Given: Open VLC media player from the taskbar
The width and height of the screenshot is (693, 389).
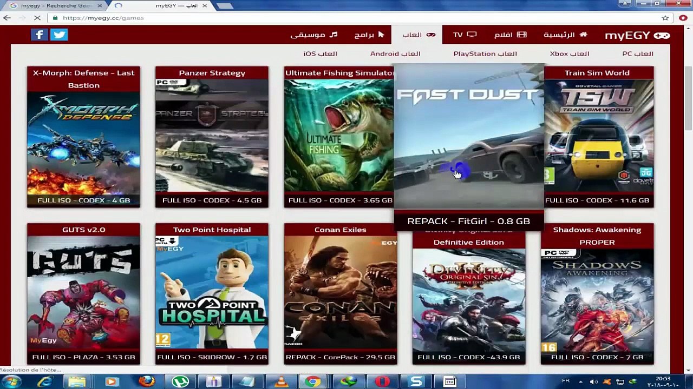Looking at the screenshot, I should click(x=282, y=381).
